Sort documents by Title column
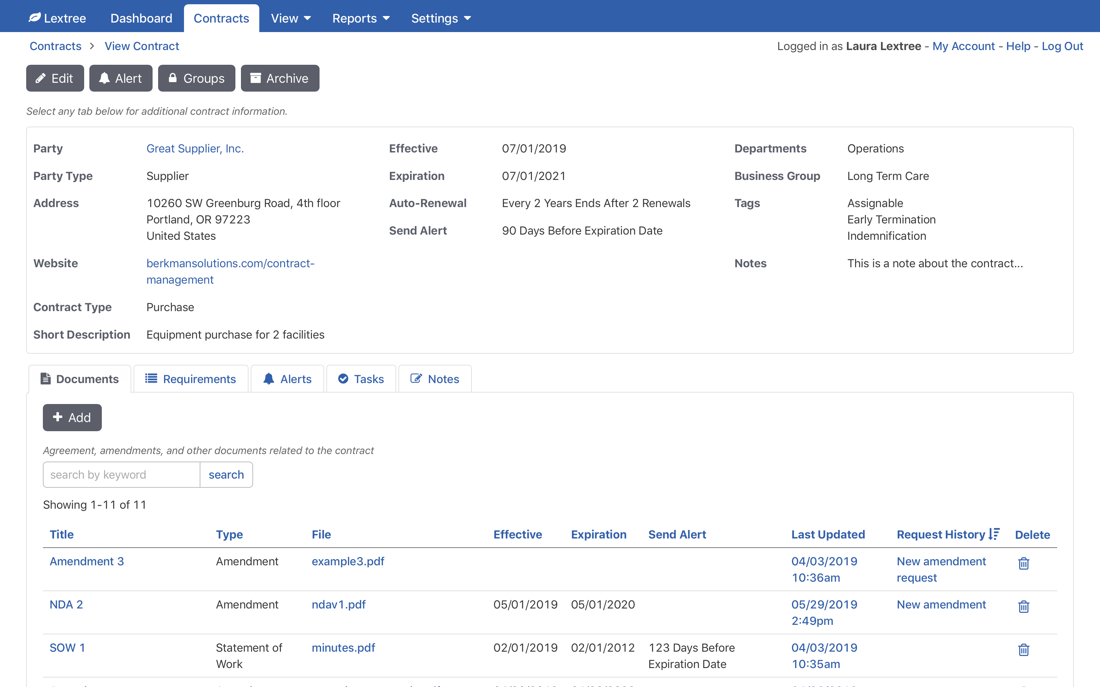1100x687 pixels. (61, 534)
